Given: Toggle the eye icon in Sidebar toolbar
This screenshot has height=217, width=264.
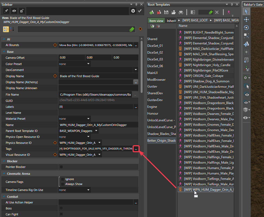Looking at the screenshot, I should pyautogui.click(x=14, y=11).
